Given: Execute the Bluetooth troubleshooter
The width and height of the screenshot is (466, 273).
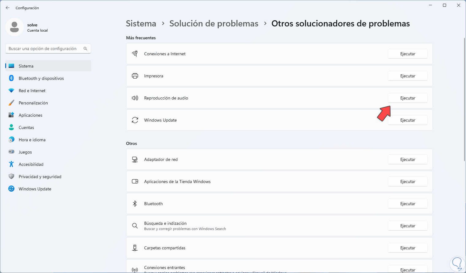Looking at the screenshot, I should [x=407, y=204].
